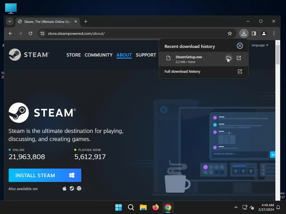Image resolution: width=286 pixels, height=214 pixels.
Task: Go forward in browser history
Action: pyautogui.click(x=20, y=33)
